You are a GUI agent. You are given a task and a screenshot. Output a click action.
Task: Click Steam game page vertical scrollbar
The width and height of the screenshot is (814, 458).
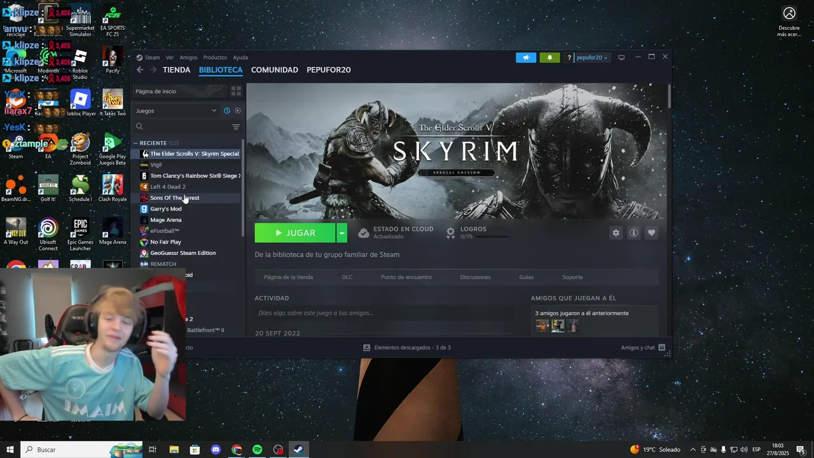(669, 95)
